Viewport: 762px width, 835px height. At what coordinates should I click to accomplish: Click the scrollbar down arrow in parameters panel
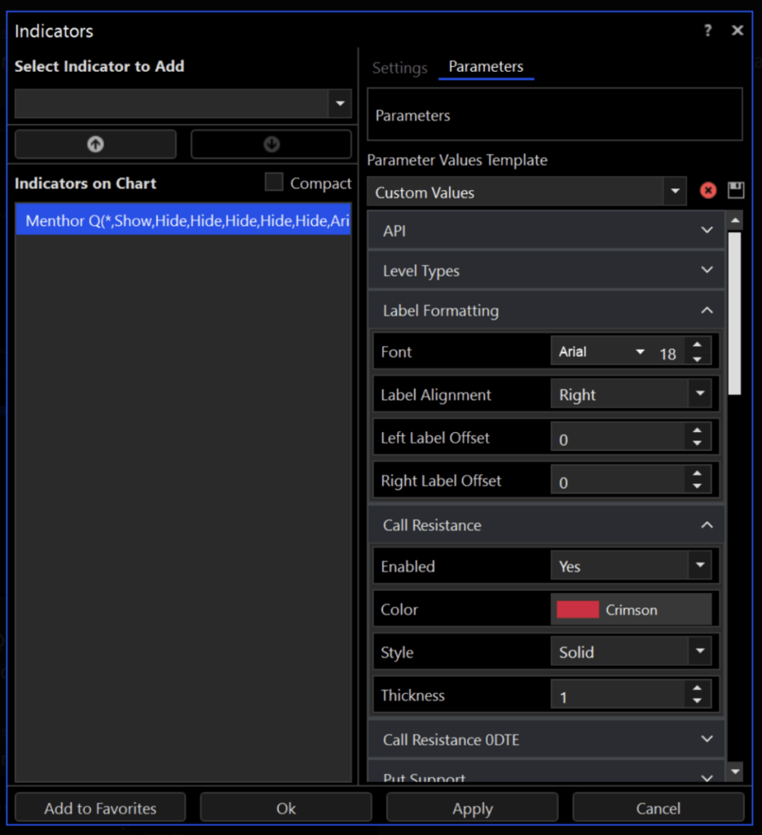[736, 770]
